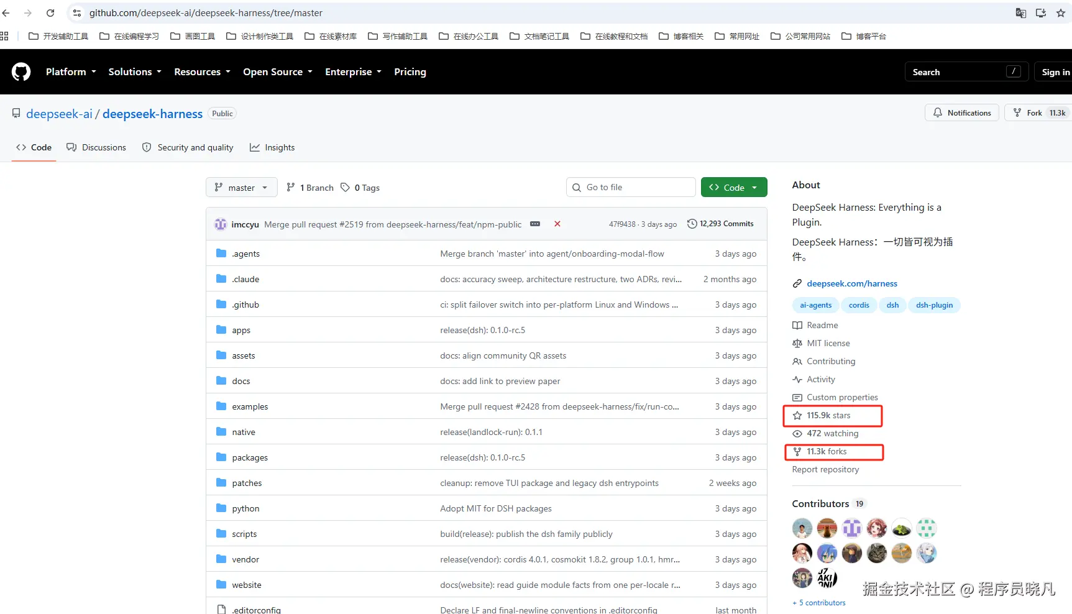Show + 5 contributors

(x=819, y=603)
